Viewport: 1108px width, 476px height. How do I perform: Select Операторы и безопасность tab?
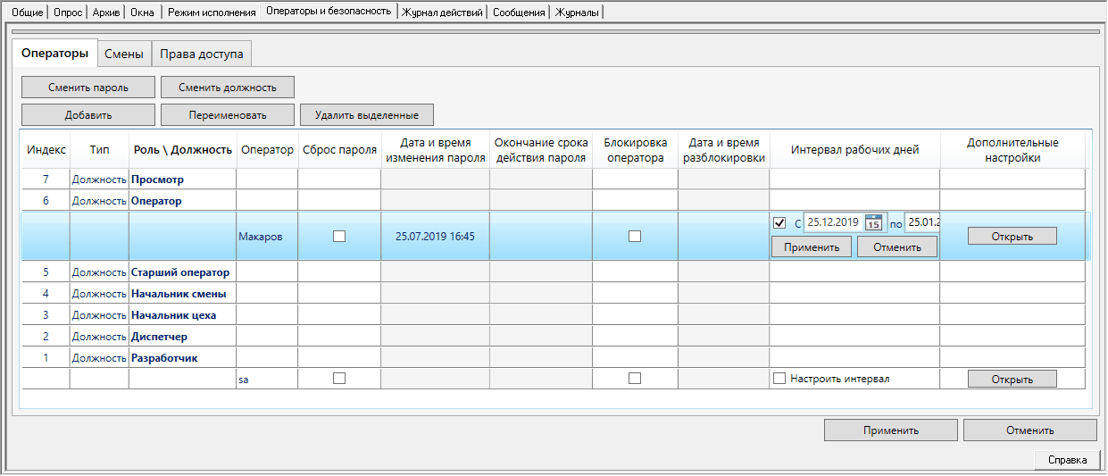click(329, 12)
